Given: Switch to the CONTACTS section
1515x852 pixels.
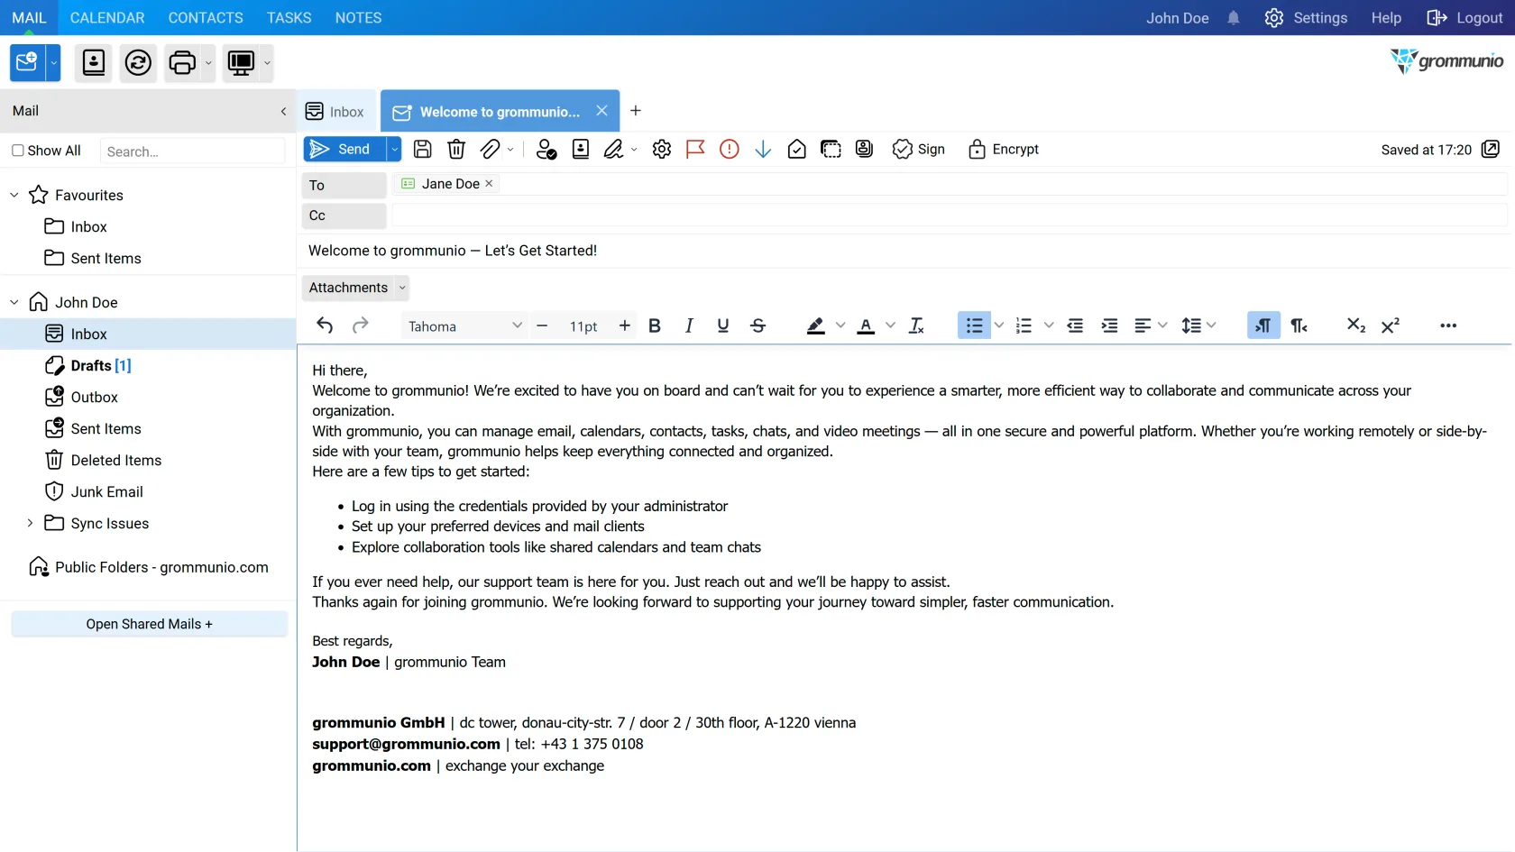Looking at the screenshot, I should click(x=206, y=18).
